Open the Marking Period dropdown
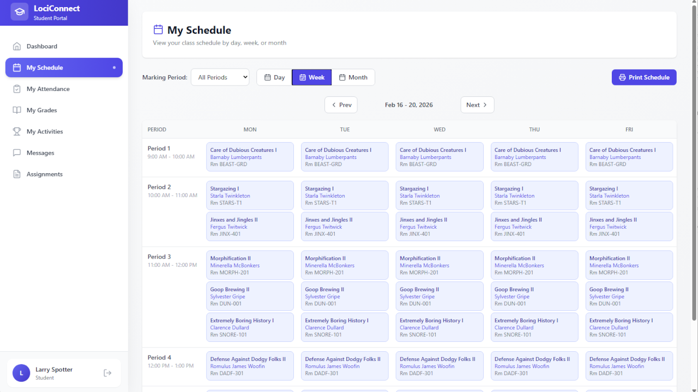Viewport: 698px width, 392px height. 220,77
